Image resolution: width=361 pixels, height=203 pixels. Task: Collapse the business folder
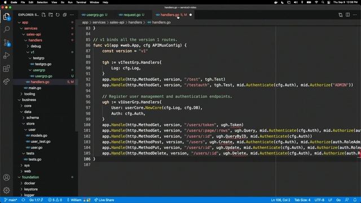coord(19,100)
